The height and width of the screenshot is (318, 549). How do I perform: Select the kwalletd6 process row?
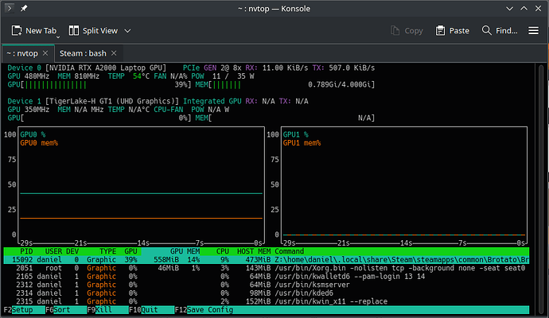click(x=266, y=277)
